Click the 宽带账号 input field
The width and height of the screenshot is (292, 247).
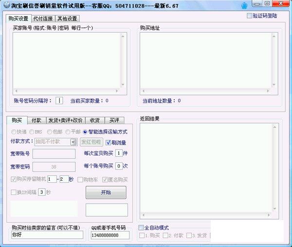pos(54,153)
